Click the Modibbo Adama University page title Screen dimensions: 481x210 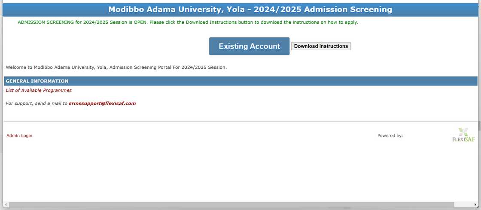coord(250,9)
